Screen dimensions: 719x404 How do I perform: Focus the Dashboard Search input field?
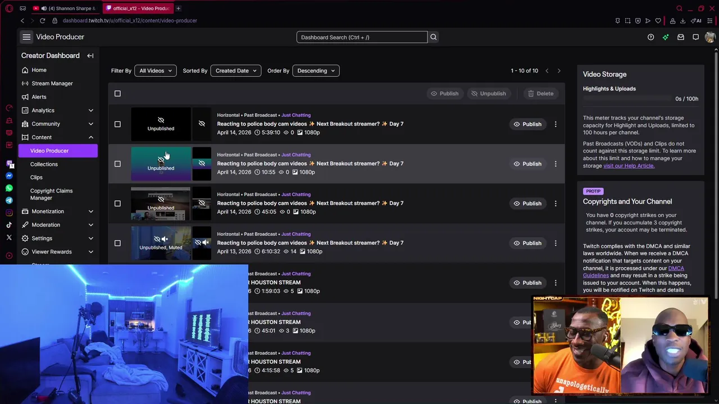pyautogui.click(x=362, y=37)
